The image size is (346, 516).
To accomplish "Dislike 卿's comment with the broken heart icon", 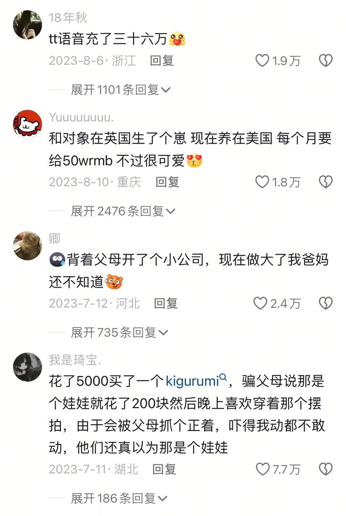I will click(325, 303).
